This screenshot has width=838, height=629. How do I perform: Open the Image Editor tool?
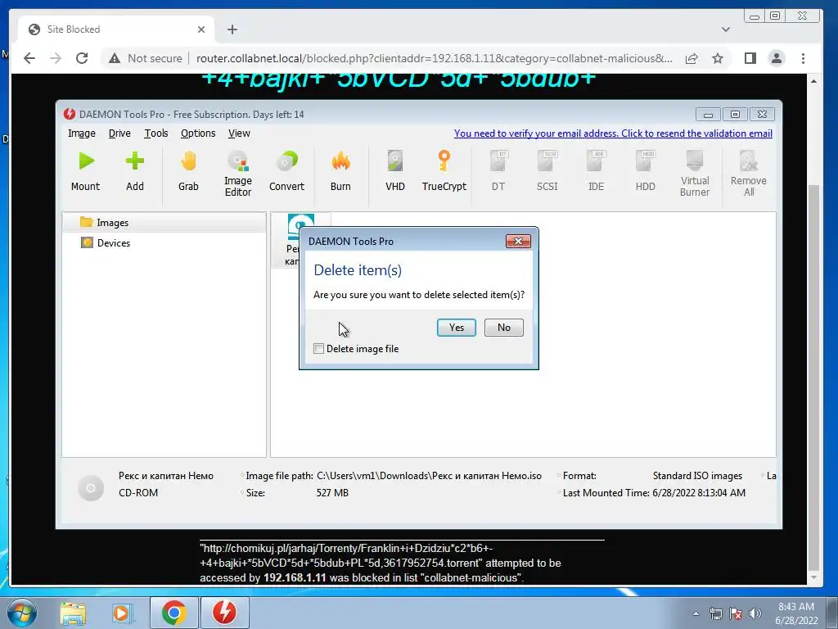coord(238,174)
